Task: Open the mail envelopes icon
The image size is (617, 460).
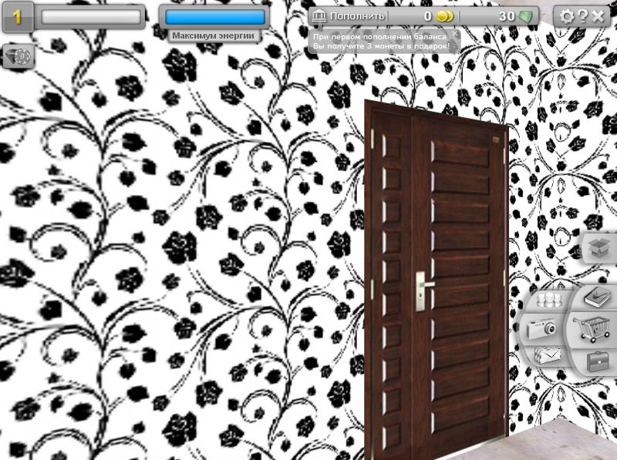Action: [548, 355]
